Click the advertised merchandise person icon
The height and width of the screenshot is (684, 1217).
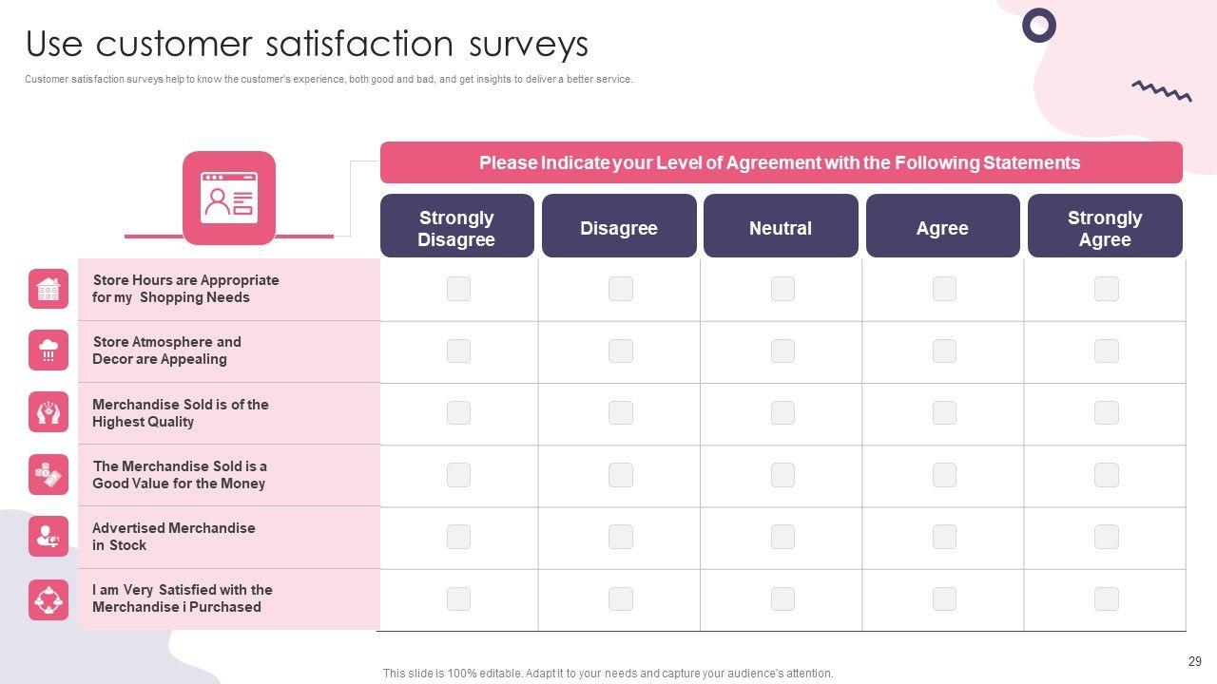point(48,537)
